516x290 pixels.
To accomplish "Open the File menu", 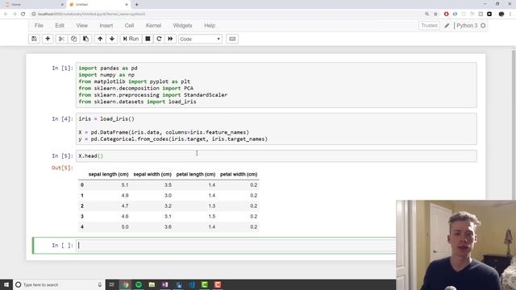I will (x=39, y=25).
